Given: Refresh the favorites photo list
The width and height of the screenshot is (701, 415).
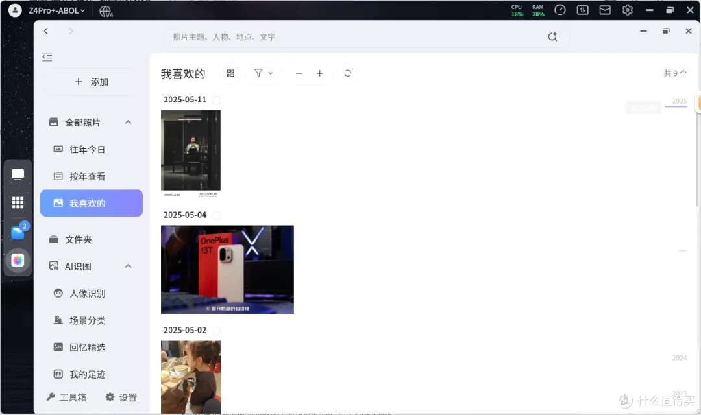Looking at the screenshot, I should [348, 73].
